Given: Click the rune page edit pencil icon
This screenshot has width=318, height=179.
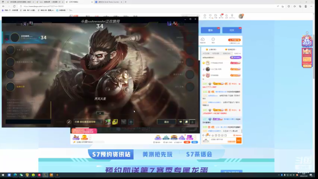Looking at the screenshot, I should tap(69, 122).
